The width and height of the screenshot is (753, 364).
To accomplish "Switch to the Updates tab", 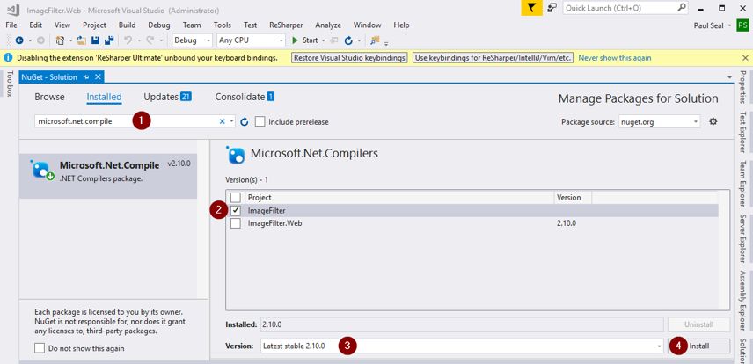I will 167,97.
